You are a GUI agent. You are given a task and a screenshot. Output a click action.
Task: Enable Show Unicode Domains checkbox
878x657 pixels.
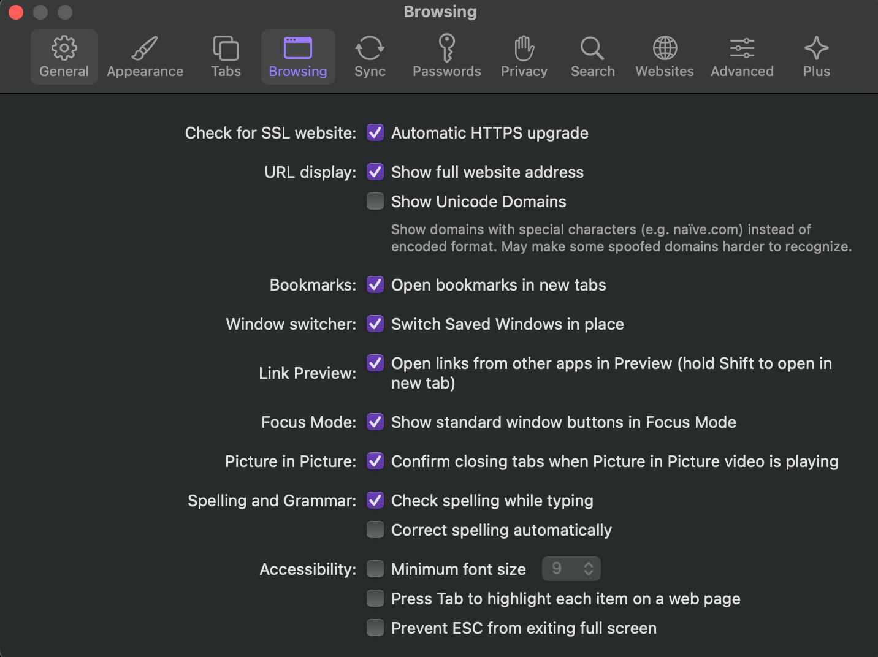375,201
